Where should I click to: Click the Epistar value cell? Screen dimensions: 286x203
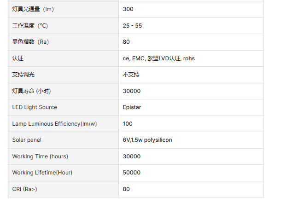pos(132,107)
